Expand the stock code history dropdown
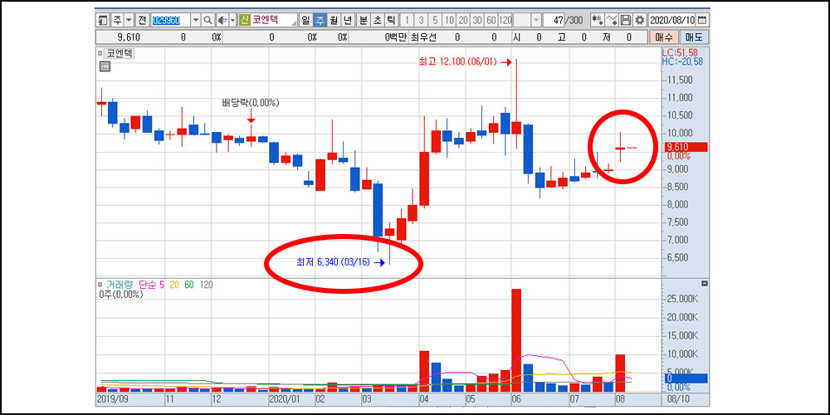This screenshot has width=830, height=415. click(195, 20)
